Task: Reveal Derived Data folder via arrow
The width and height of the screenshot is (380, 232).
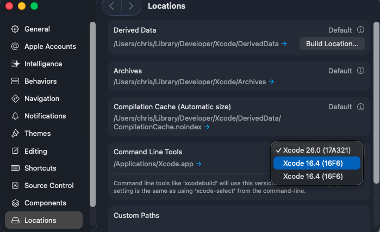Action: (x=284, y=44)
